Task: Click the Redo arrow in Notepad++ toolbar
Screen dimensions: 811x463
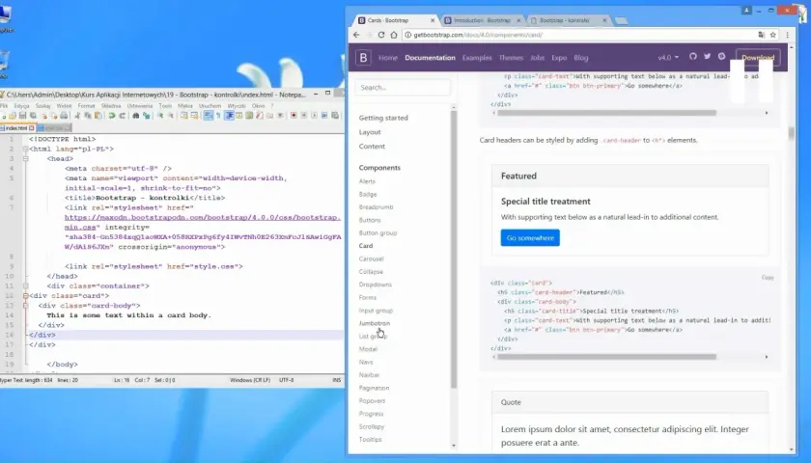Action: click(x=123, y=116)
